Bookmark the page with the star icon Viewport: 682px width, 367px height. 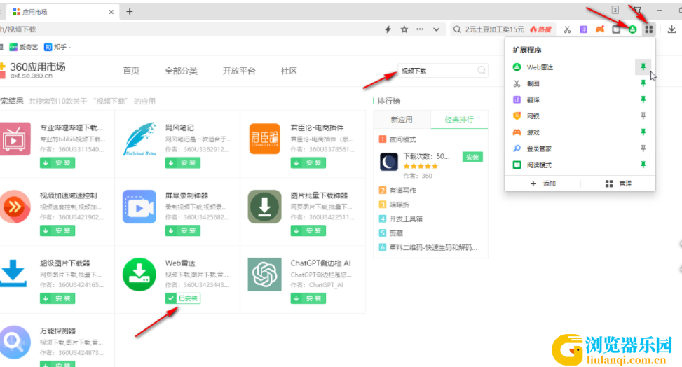[x=404, y=29]
